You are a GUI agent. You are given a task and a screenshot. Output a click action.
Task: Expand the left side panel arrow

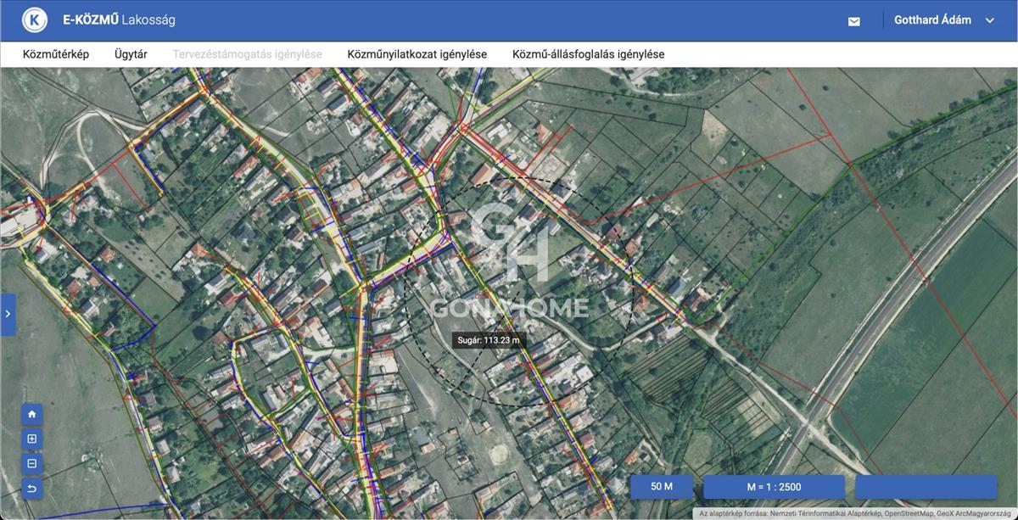[8, 314]
